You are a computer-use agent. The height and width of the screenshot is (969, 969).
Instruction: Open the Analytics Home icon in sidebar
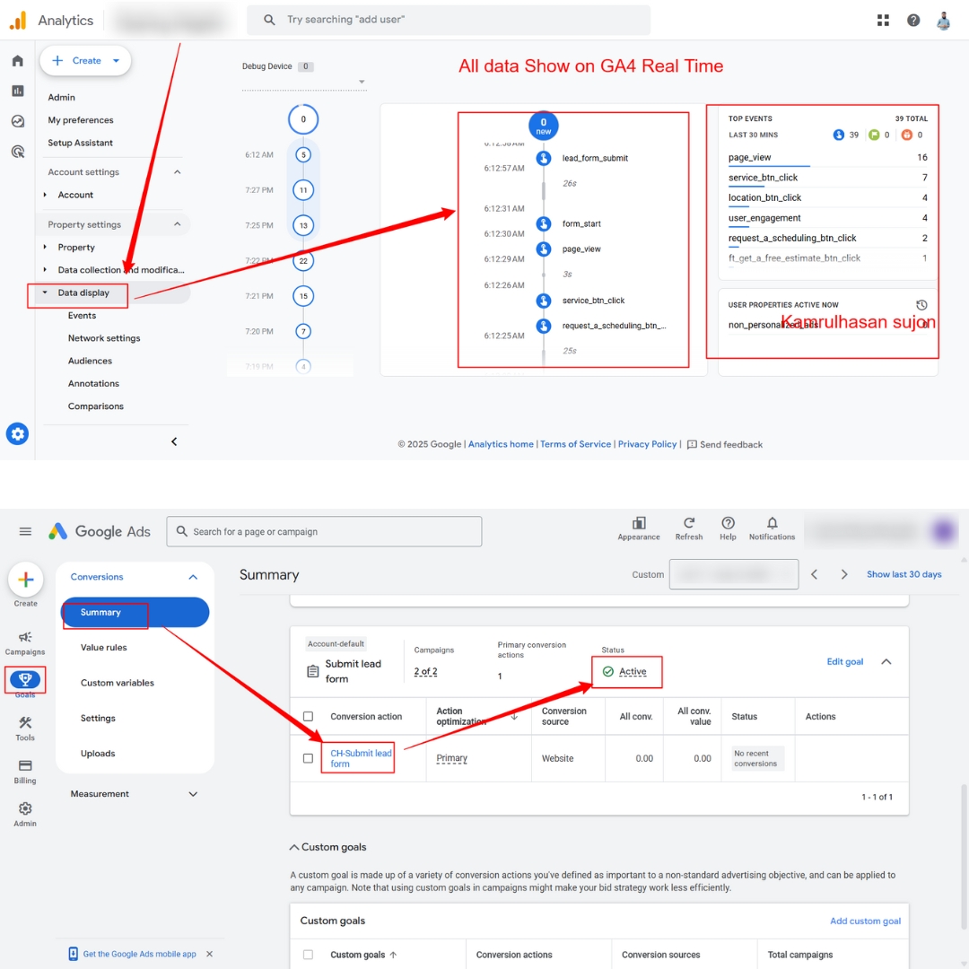pyautogui.click(x=17, y=61)
